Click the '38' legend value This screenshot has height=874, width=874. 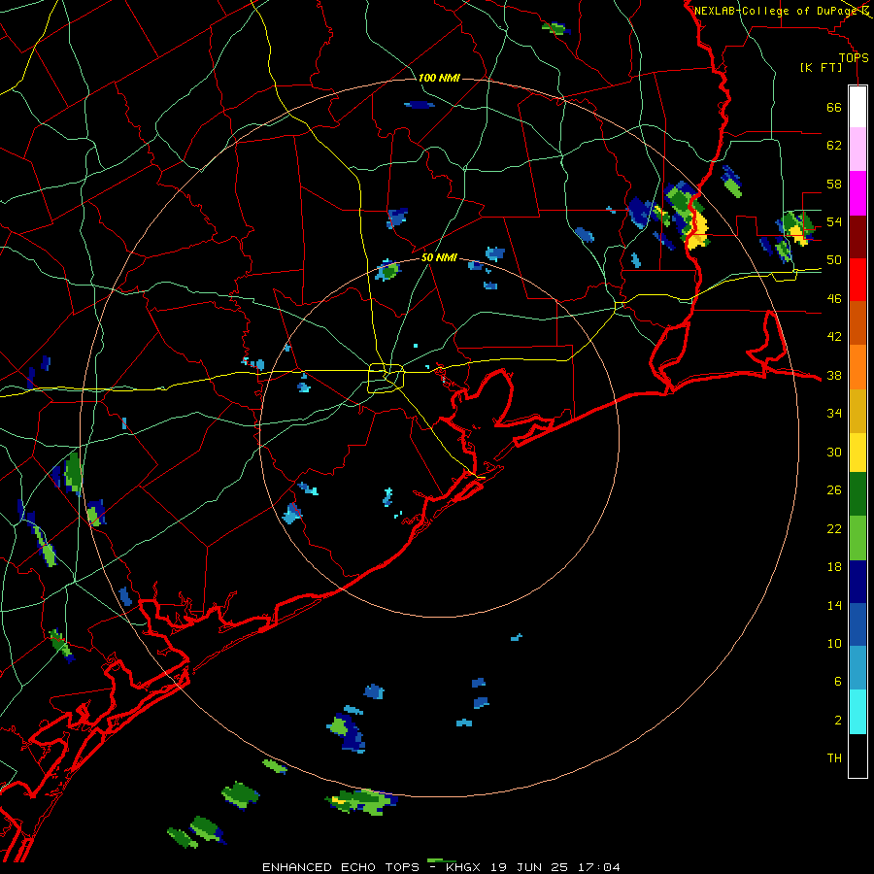point(834,375)
